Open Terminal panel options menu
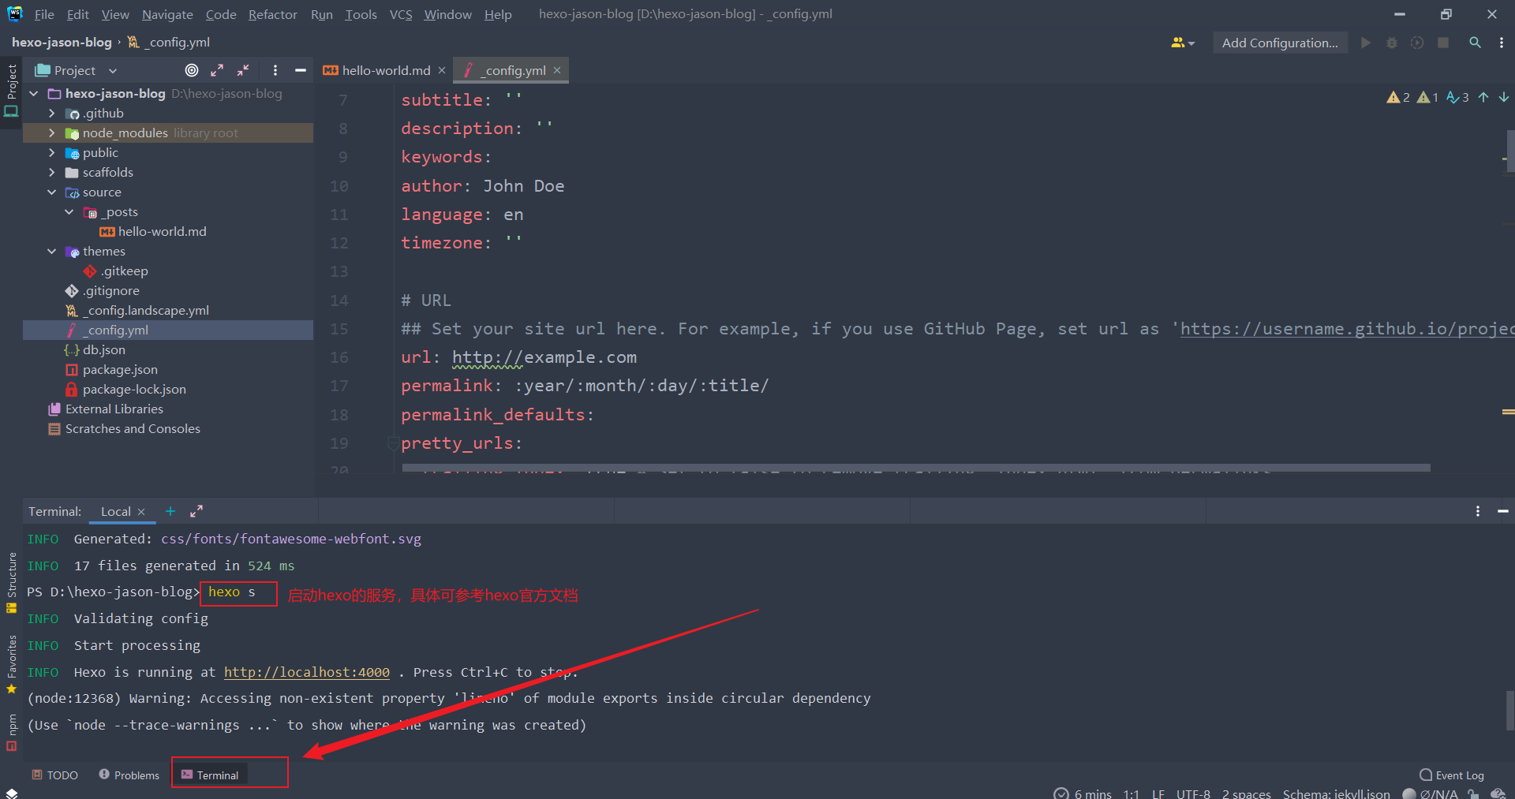The width and height of the screenshot is (1515, 799). [1478, 511]
